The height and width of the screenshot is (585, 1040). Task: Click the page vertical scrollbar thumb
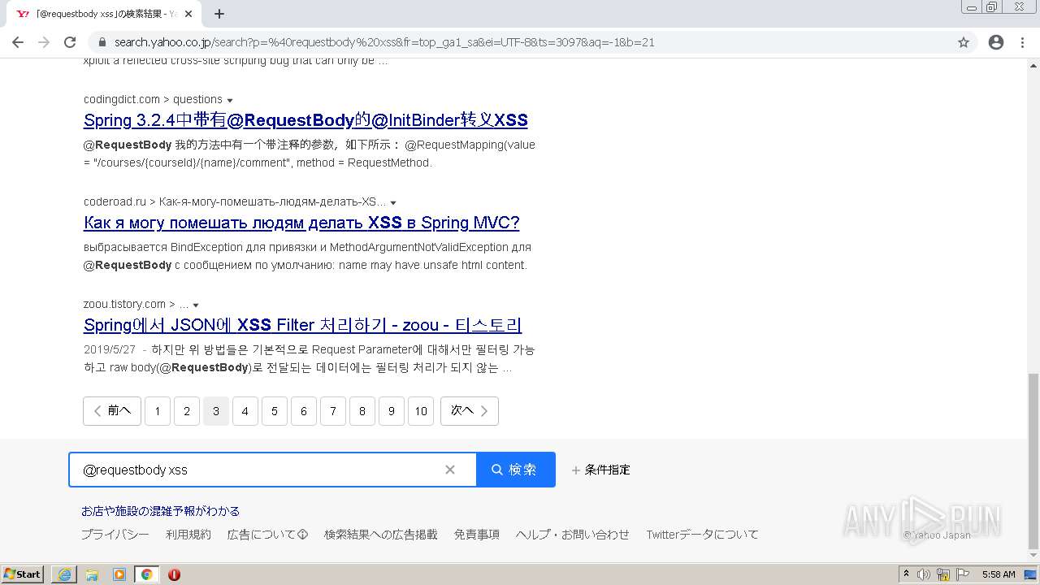(x=1033, y=461)
